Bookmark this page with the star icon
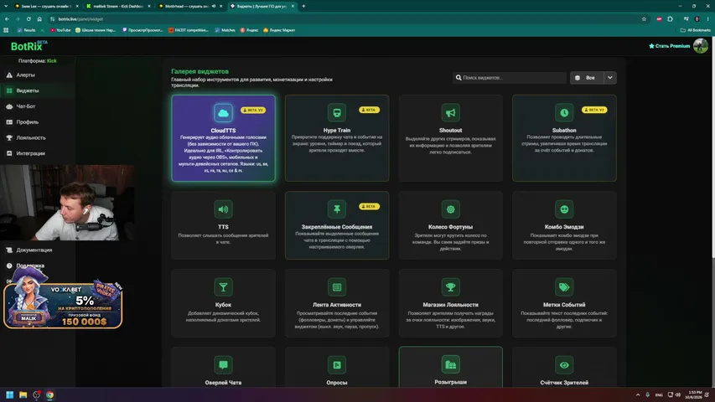The height and width of the screenshot is (402, 715). (644, 19)
